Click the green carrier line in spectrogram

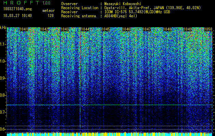[109, 105]
